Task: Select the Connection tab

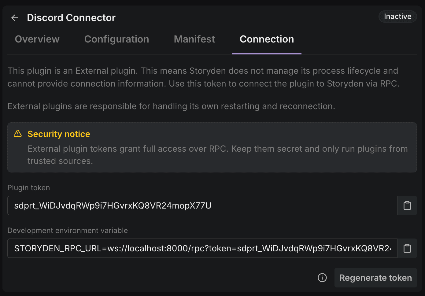Action: (x=266, y=39)
